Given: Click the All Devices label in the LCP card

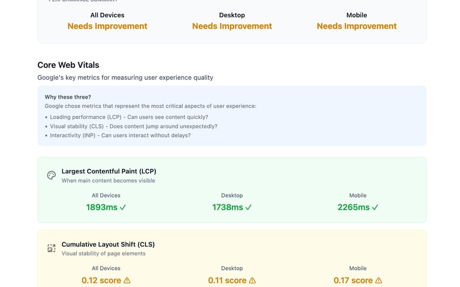Looking at the screenshot, I should (106, 195).
